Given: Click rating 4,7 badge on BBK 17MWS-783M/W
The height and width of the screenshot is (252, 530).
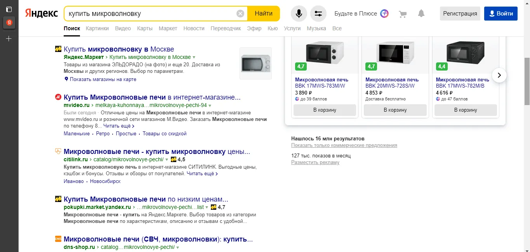Looking at the screenshot, I should click(301, 66).
